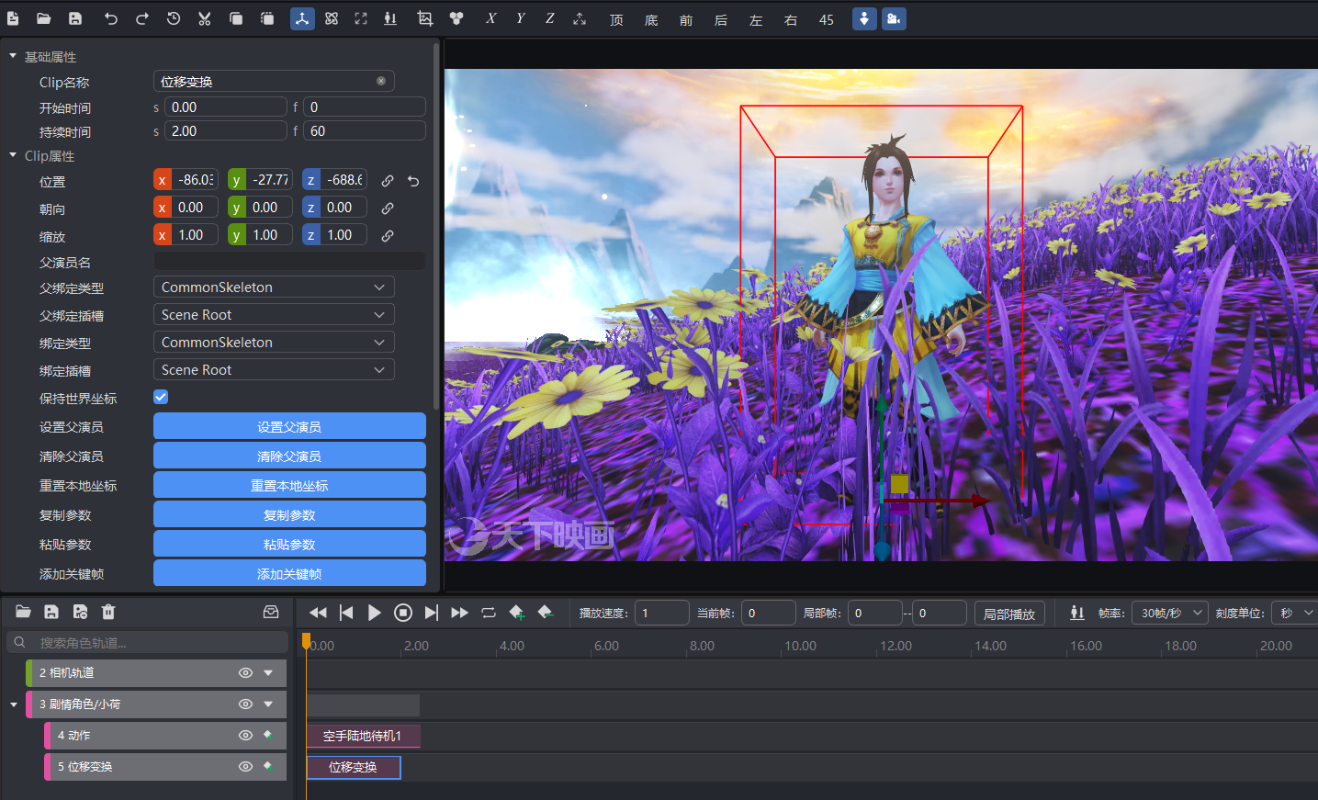This screenshot has width=1318, height=800.
Task: Open history clock icon
Action: 174,18
